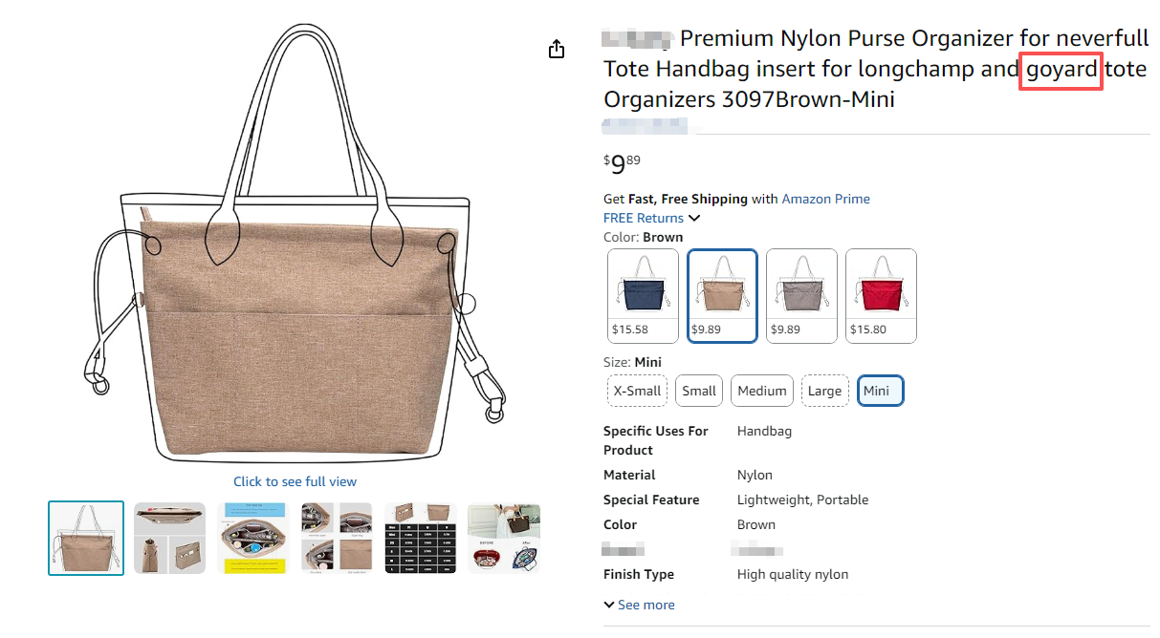View the before and after thumbnail
The height and width of the screenshot is (638, 1160).
(x=504, y=538)
